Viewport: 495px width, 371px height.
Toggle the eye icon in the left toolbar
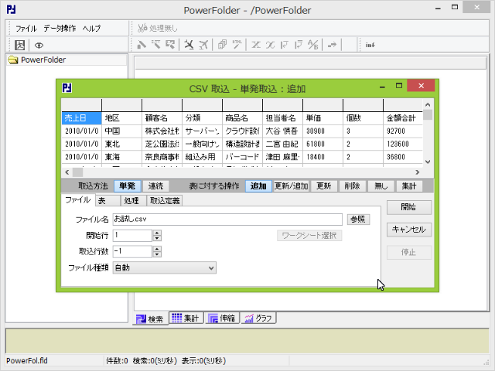tap(39, 46)
